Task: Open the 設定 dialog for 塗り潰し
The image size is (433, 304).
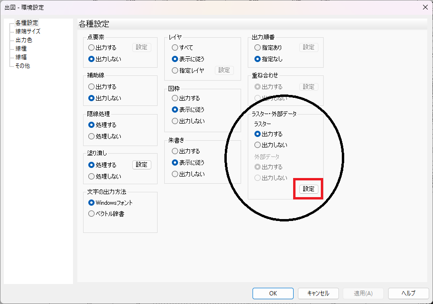Action: point(142,165)
